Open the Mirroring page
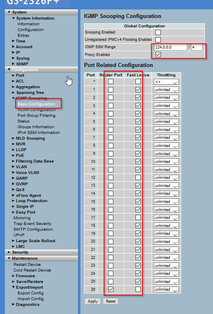The image size is (213, 314). pyautogui.click(x=22, y=218)
